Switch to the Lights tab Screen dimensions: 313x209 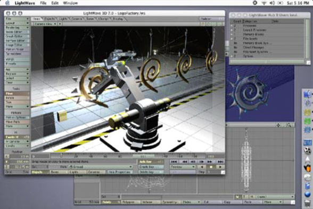[63, 19]
